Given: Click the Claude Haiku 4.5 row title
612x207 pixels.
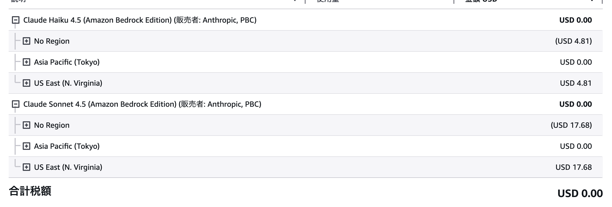Looking at the screenshot, I should point(140,20).
